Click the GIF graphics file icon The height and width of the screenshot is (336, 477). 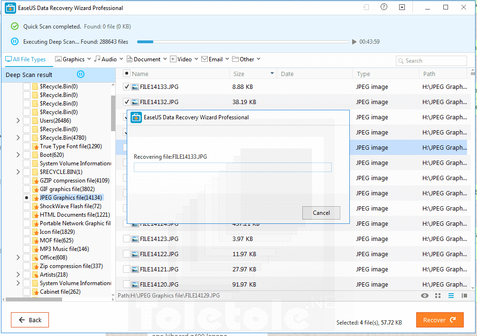[35, 189]
